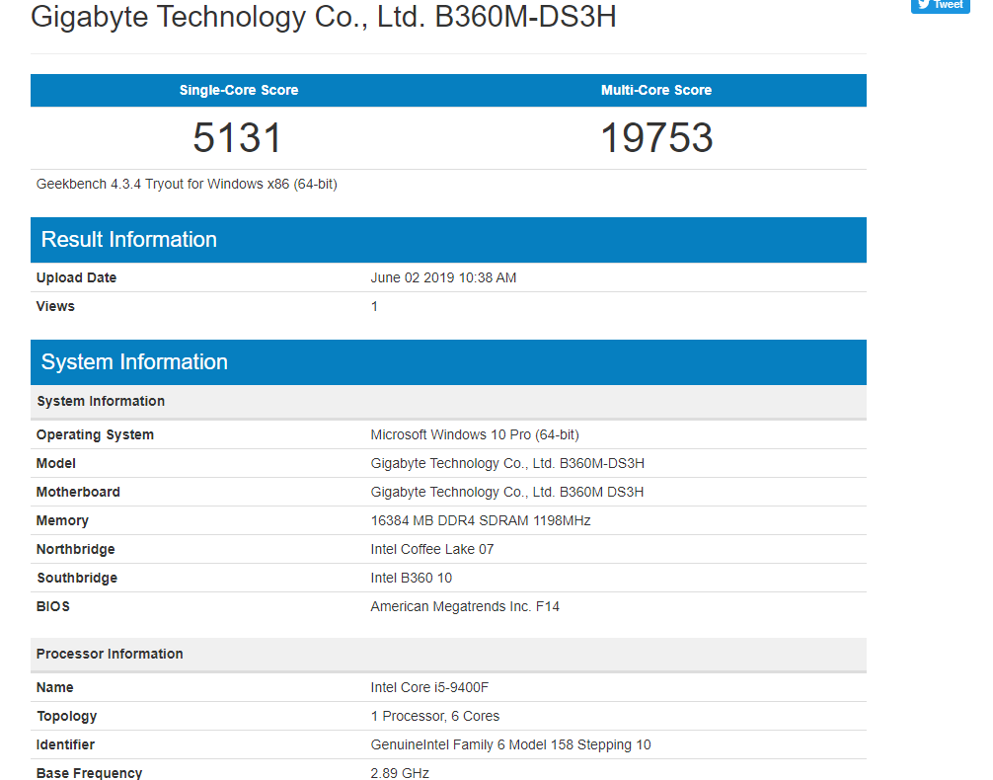Select the 2.89 GHz value
The width and height of the screenshot is (993, 780).
pyautogui.click(x=400, y=773)
